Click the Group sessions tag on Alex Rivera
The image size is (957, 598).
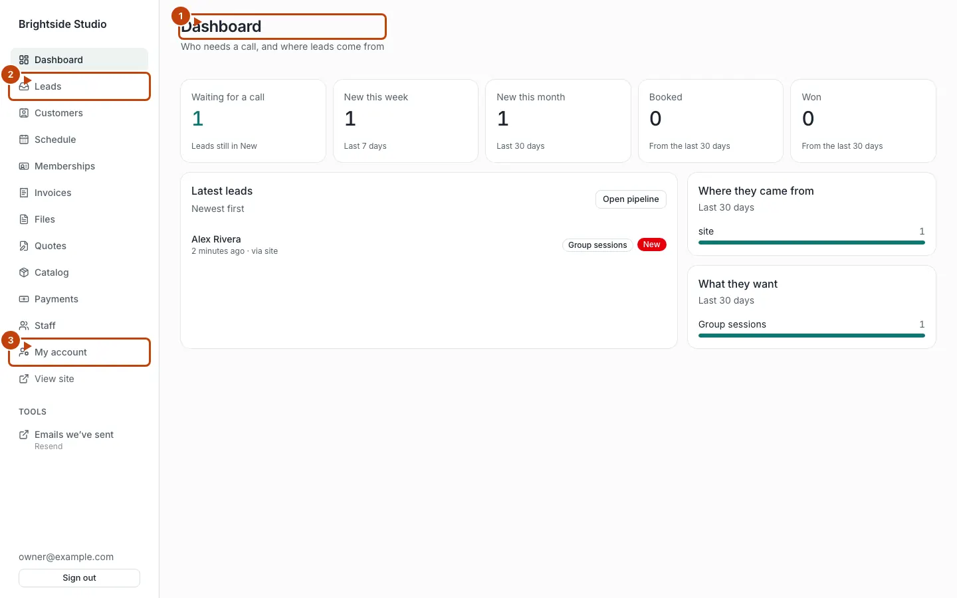597,245
